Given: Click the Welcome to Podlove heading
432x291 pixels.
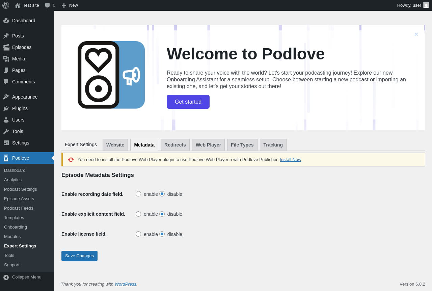Looking at the screenshot, I should click(246, 54).
